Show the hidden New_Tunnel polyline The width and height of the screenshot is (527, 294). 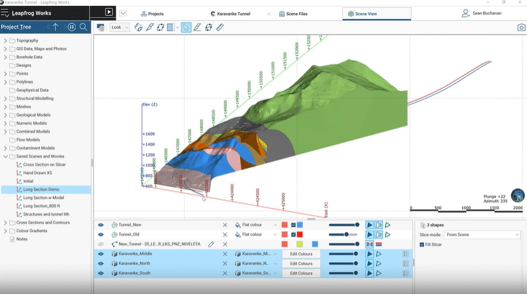tap(100, 244)
